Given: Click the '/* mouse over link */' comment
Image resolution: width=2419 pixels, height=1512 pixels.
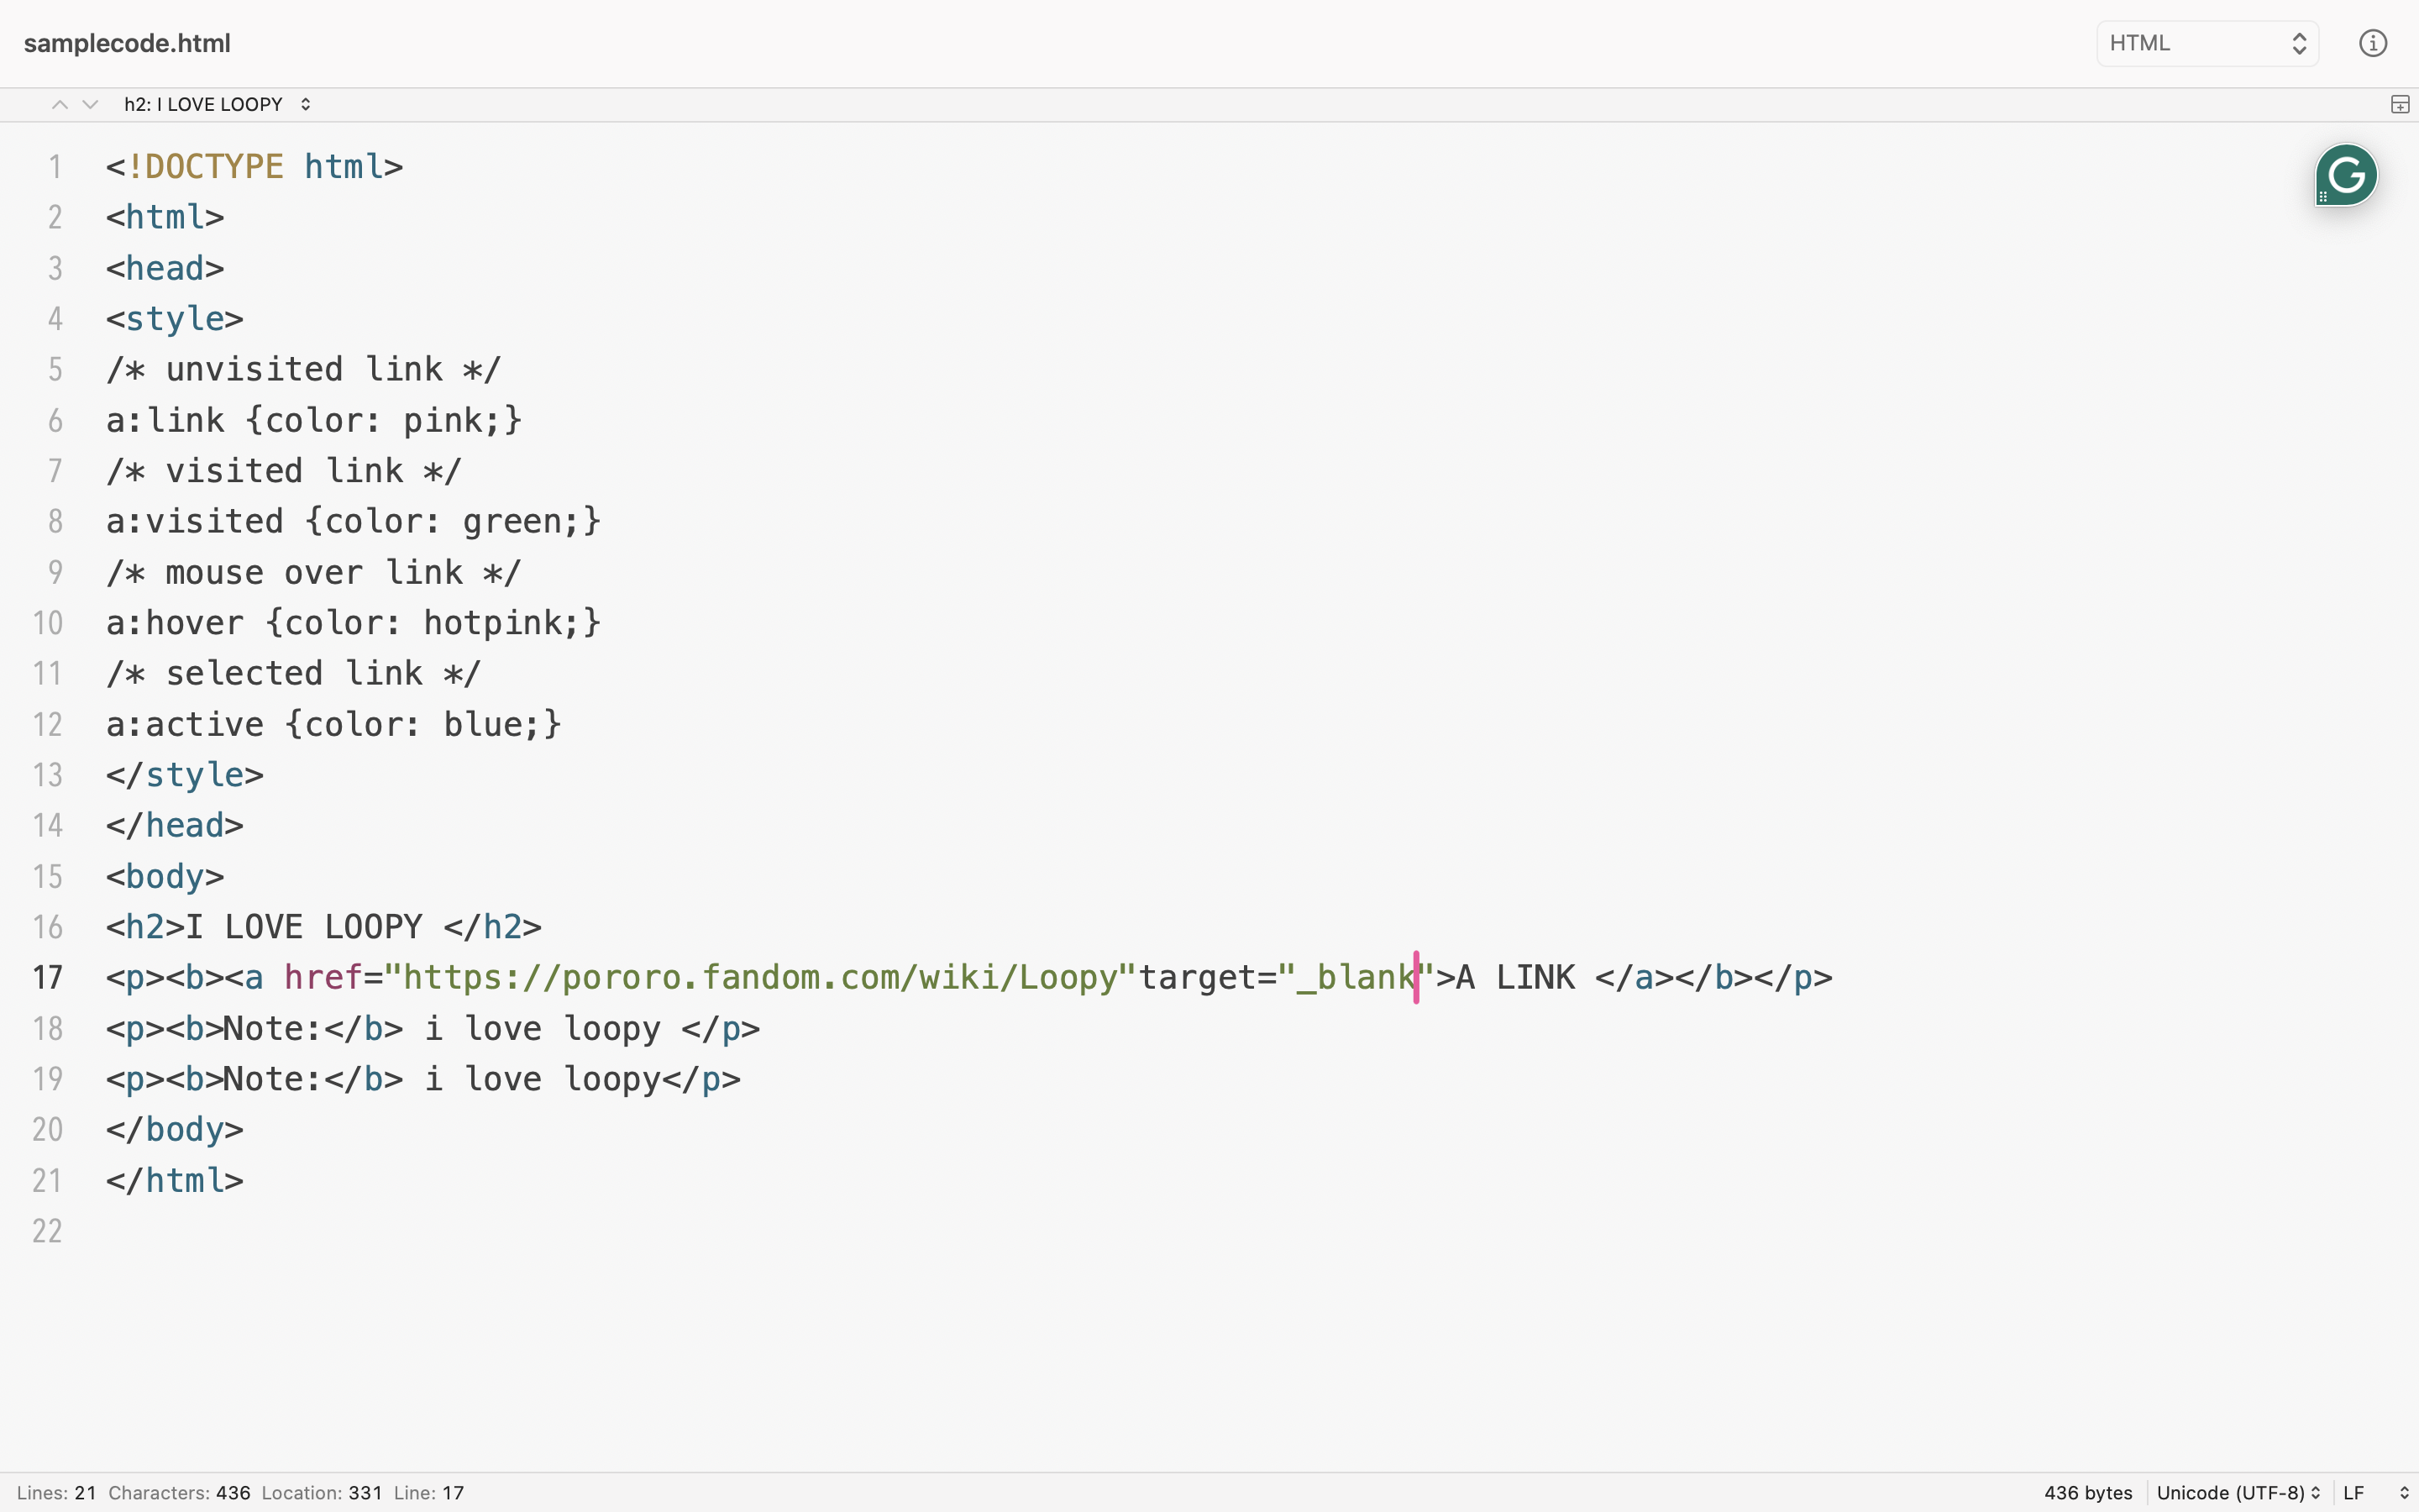Looking at the screenshot, I should (x=314, y=572).
